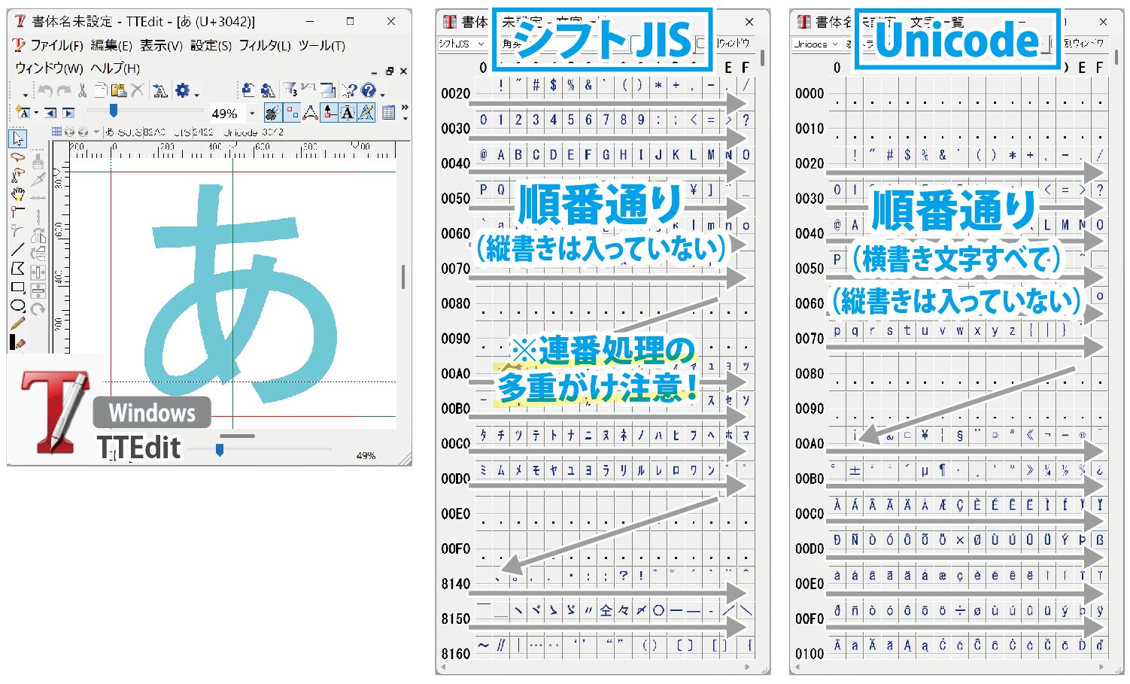This screenshot has height=684, width=1130.
Task: Choose the ellipse shape tool
Action: tap(18, 306)
